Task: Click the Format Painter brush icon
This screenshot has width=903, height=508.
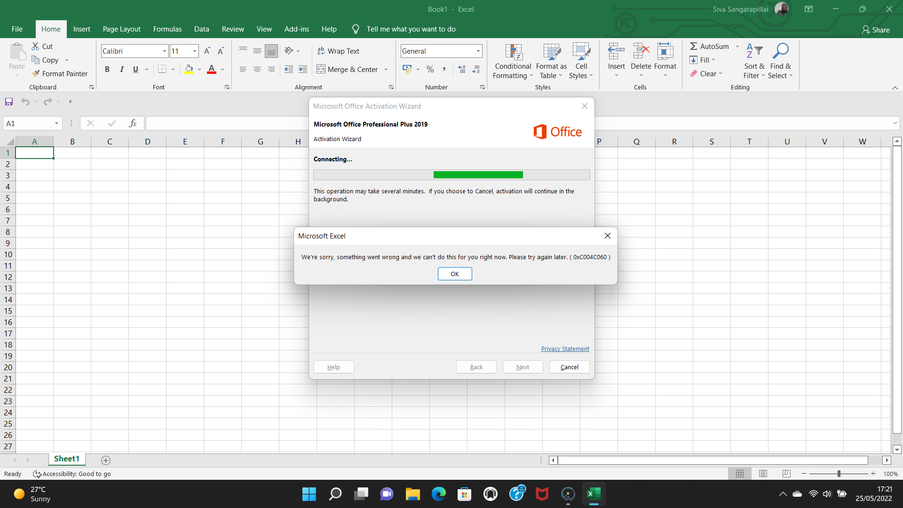Action: coord(36,73)
